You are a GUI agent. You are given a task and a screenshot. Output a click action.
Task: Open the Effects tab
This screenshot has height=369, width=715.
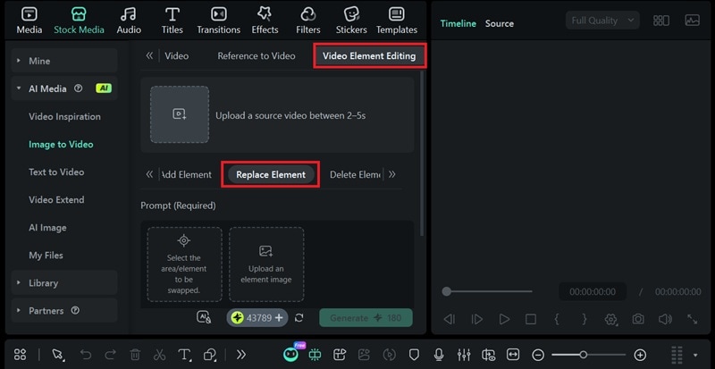(x=265, y=21)
